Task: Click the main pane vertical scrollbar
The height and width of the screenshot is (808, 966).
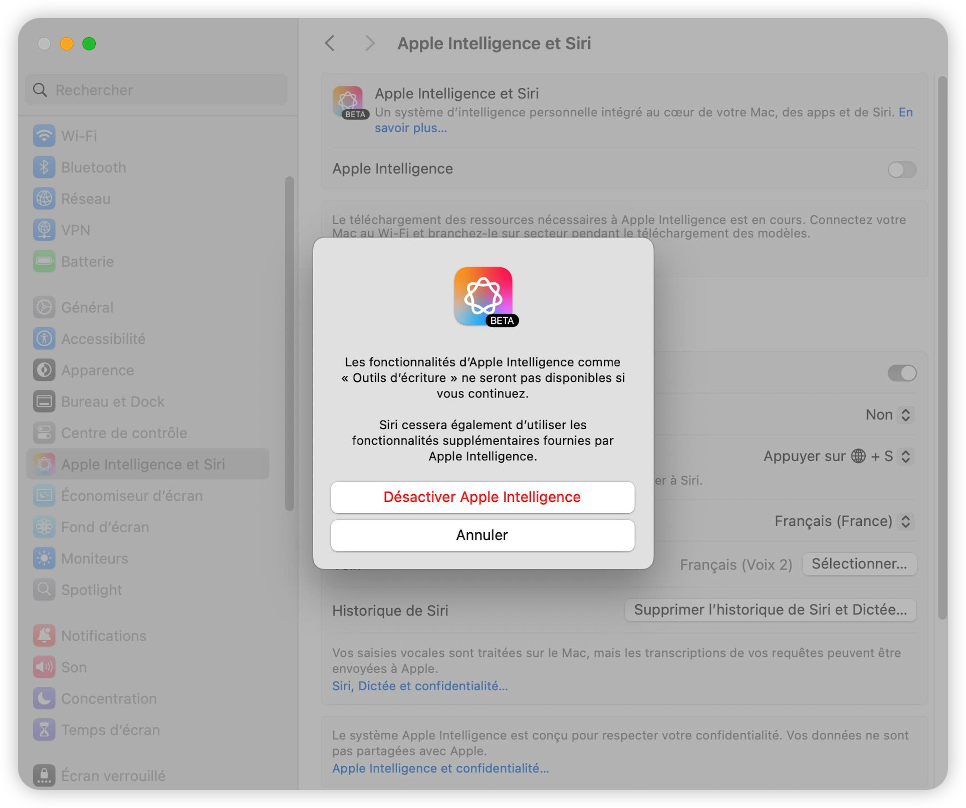Action: pyautogui.click(x=942, y=347)
